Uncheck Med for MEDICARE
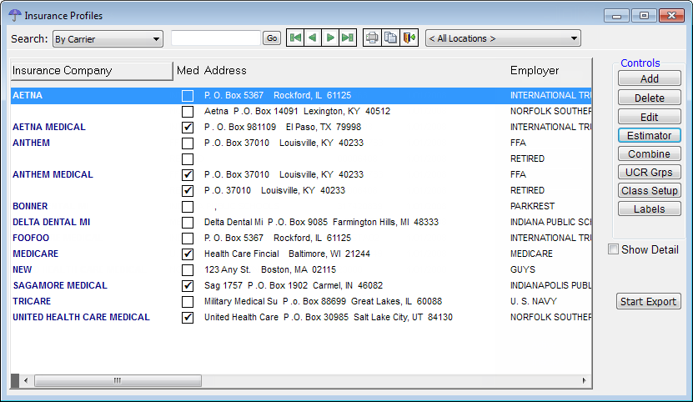This screenshot has height=402, width=693. [x=188, y=254]
